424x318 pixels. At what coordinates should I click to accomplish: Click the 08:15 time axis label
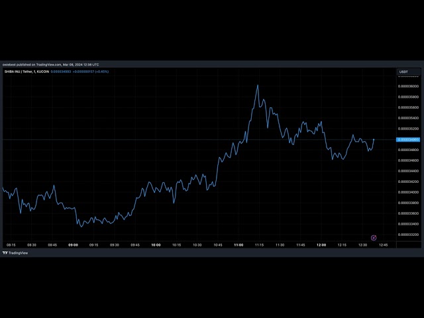[x=11, y=244]
